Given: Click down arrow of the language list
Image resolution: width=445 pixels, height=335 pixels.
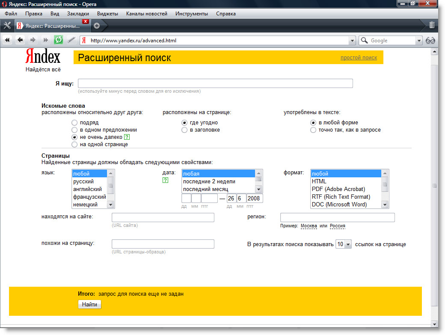Looking at the screenshot, I should tap(111, 205).
